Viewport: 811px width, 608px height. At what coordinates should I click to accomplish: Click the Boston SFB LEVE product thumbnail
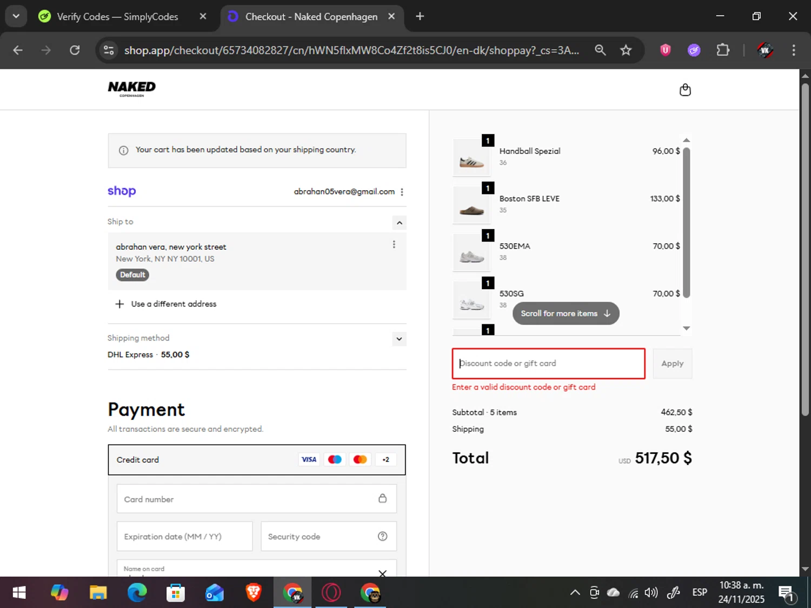coord(471,205)
